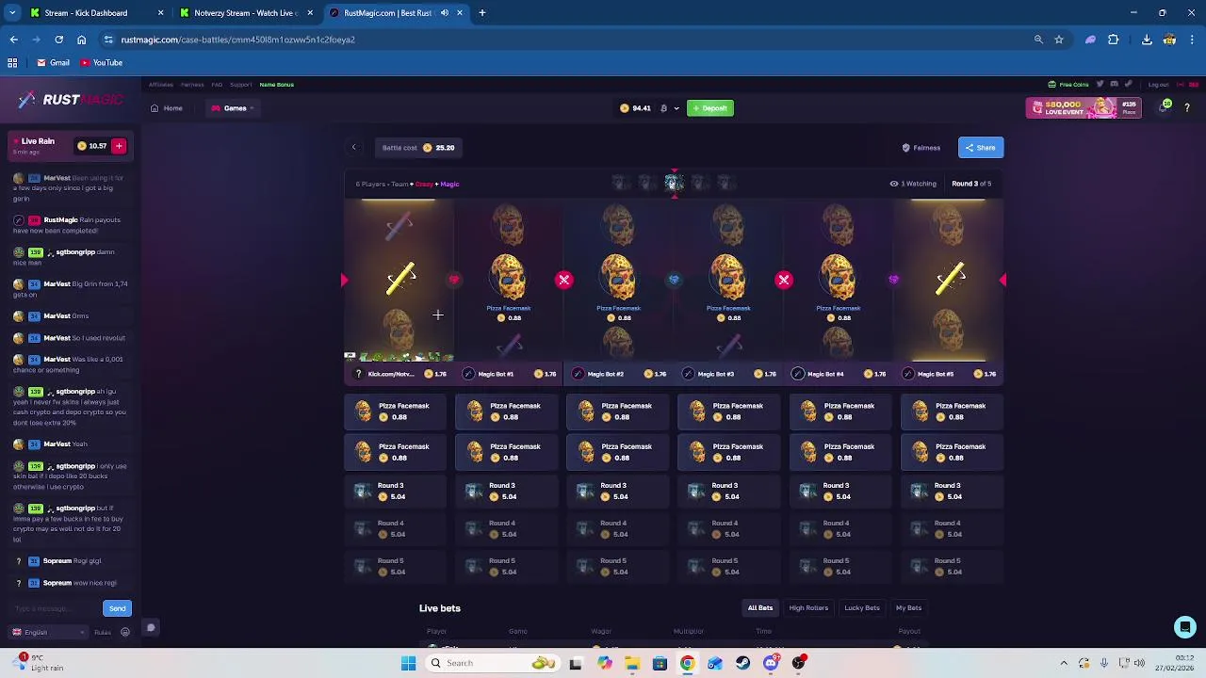Send the chat message

tap(117, 608)
